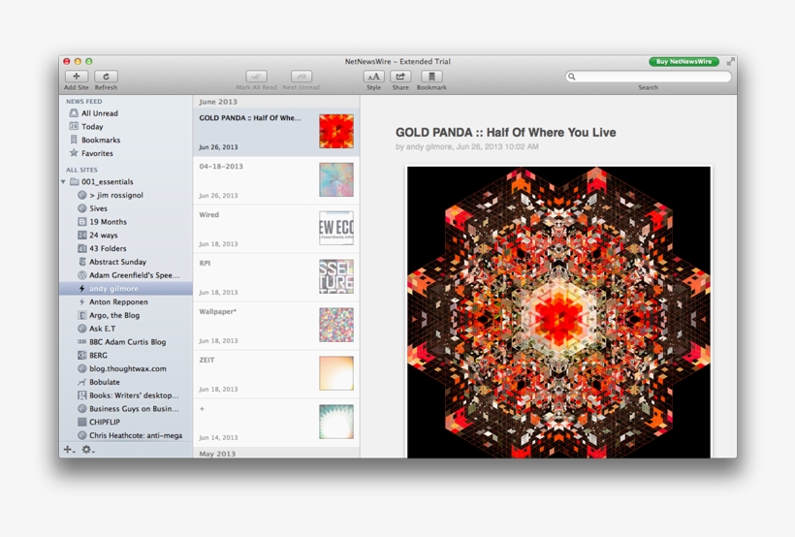Click the 04-18-2013 pastel thumbnail

(x=336, y=179)
